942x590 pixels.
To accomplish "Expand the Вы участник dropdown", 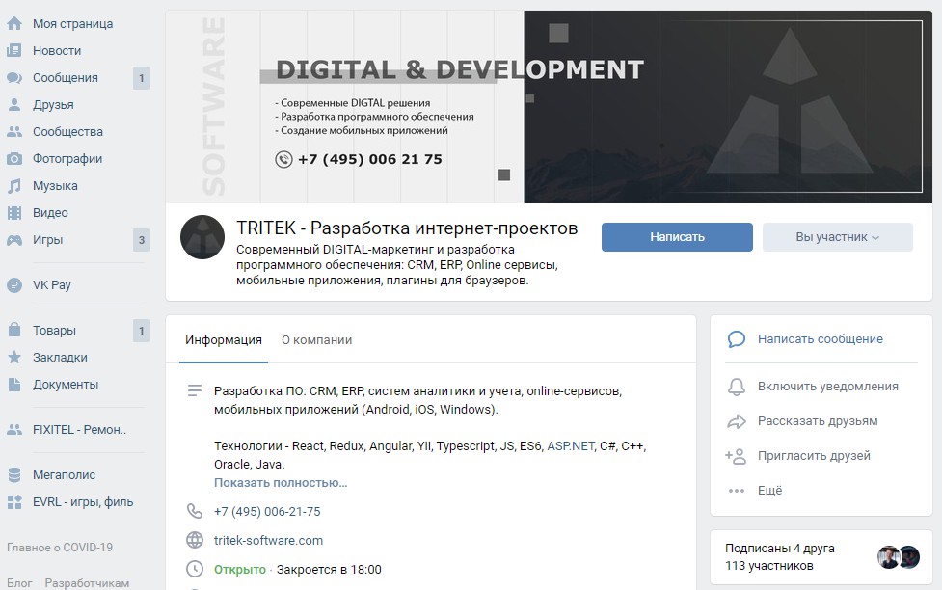I will click(838, 237).
